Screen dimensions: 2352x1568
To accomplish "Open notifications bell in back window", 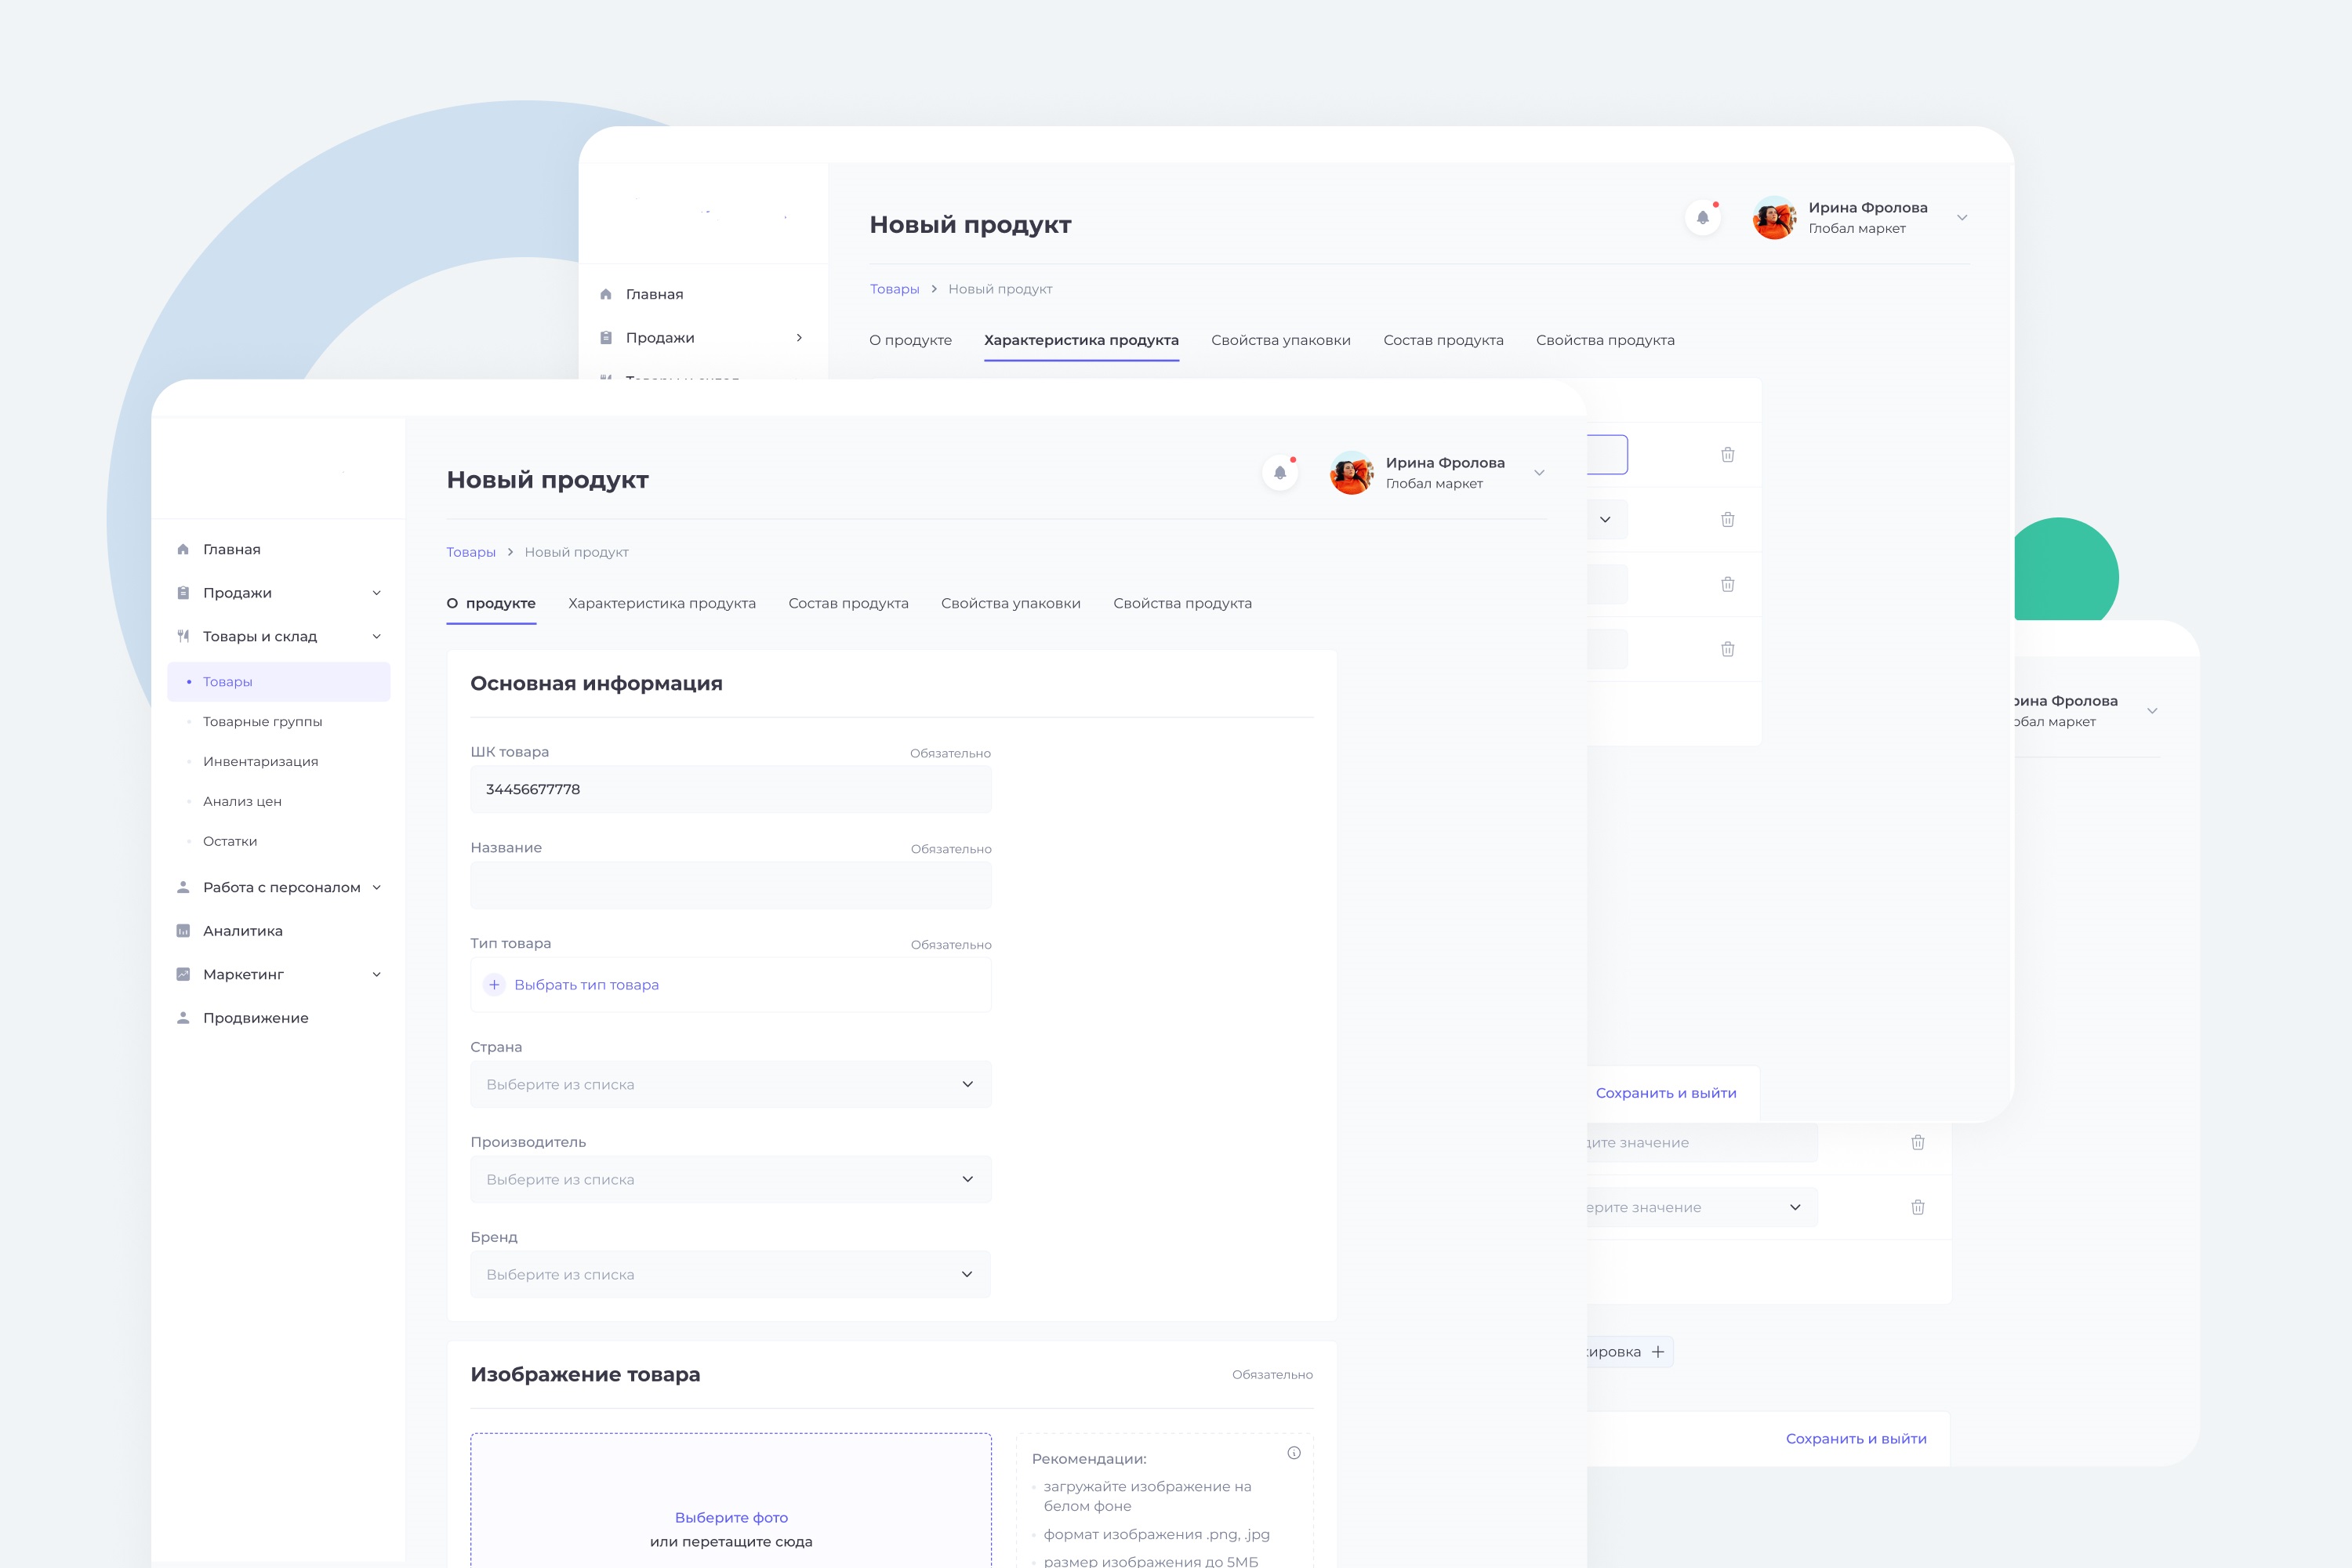I will (1703, 218).
